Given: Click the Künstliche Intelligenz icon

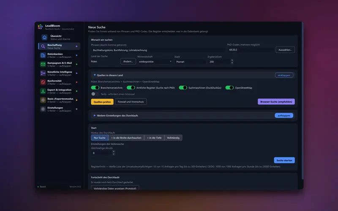Looking at the screenshot, I should coord(43,73).
